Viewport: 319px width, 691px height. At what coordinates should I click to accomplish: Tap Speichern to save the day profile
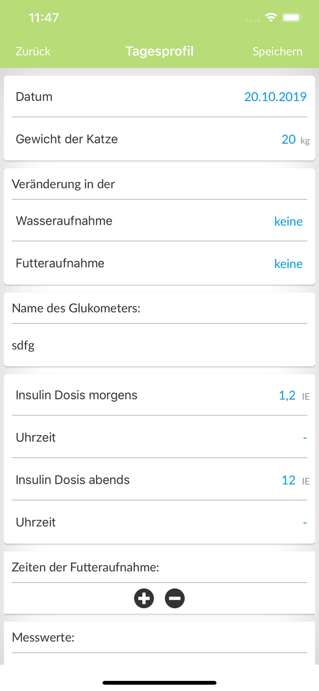pyautogui.click(x=278, y=52)
